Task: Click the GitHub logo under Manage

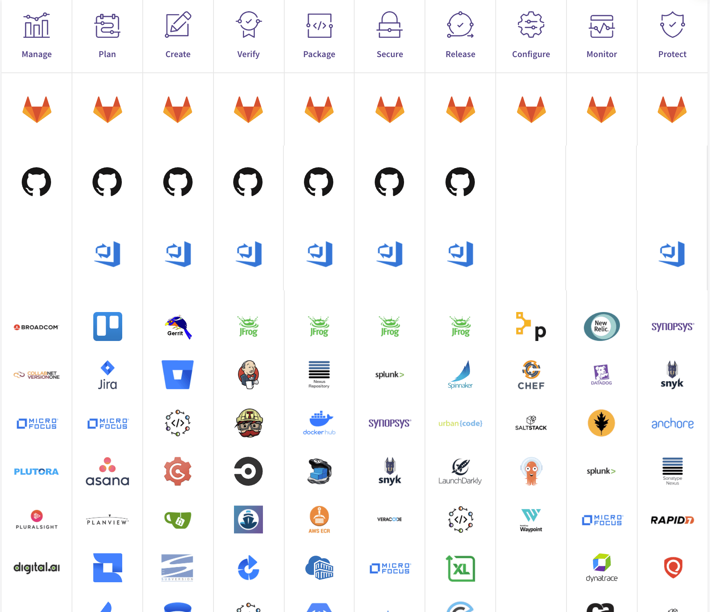Action: [x=37, y=182]
